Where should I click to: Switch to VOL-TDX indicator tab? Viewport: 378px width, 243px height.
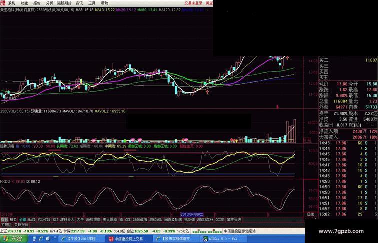tap(44, 220)
